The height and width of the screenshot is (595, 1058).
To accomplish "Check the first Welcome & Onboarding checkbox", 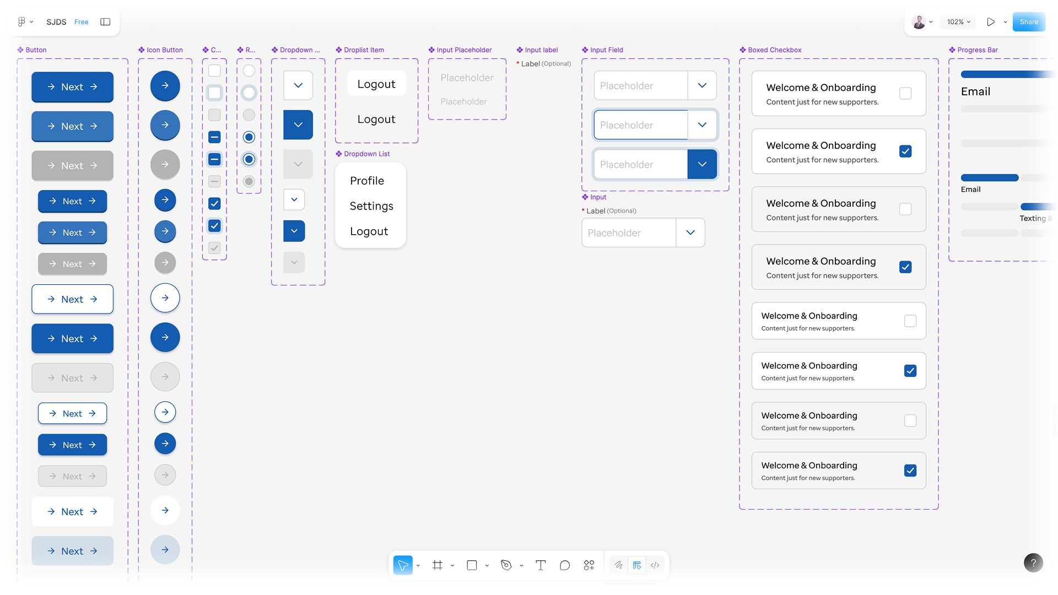I will coord(905,94).
